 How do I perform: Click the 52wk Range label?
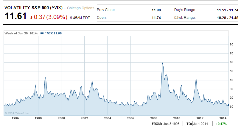[185, 18]
